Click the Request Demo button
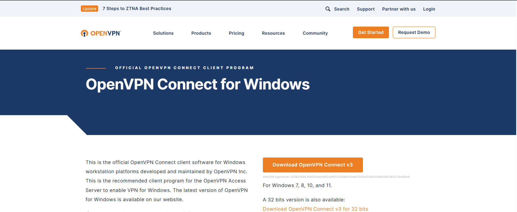This screenshot has height=212, width=517. [414, 33]
